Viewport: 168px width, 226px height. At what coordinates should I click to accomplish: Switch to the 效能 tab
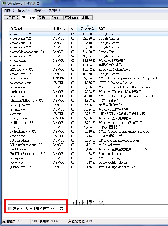(57, 18)
